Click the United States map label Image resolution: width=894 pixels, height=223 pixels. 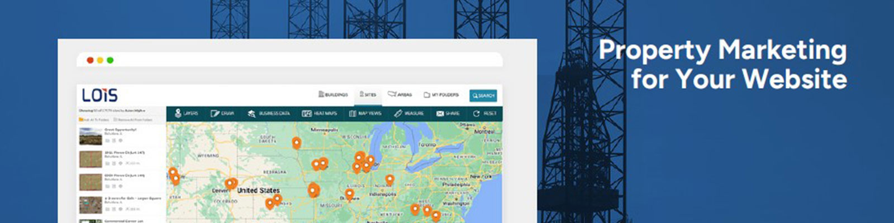point(258,191)
